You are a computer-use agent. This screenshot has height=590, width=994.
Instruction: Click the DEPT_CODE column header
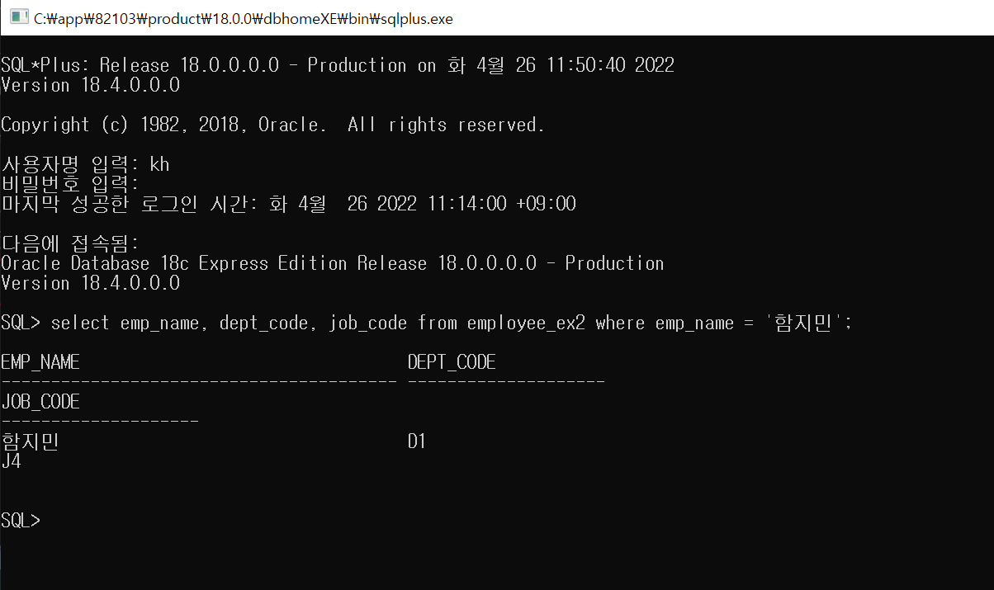point(452,362)
